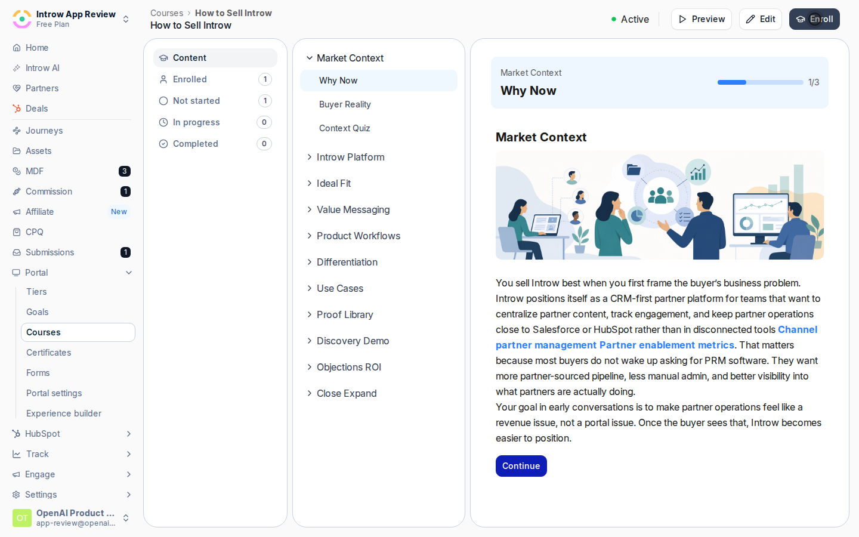Click the Content graduation cap icon

coord(163,58)
